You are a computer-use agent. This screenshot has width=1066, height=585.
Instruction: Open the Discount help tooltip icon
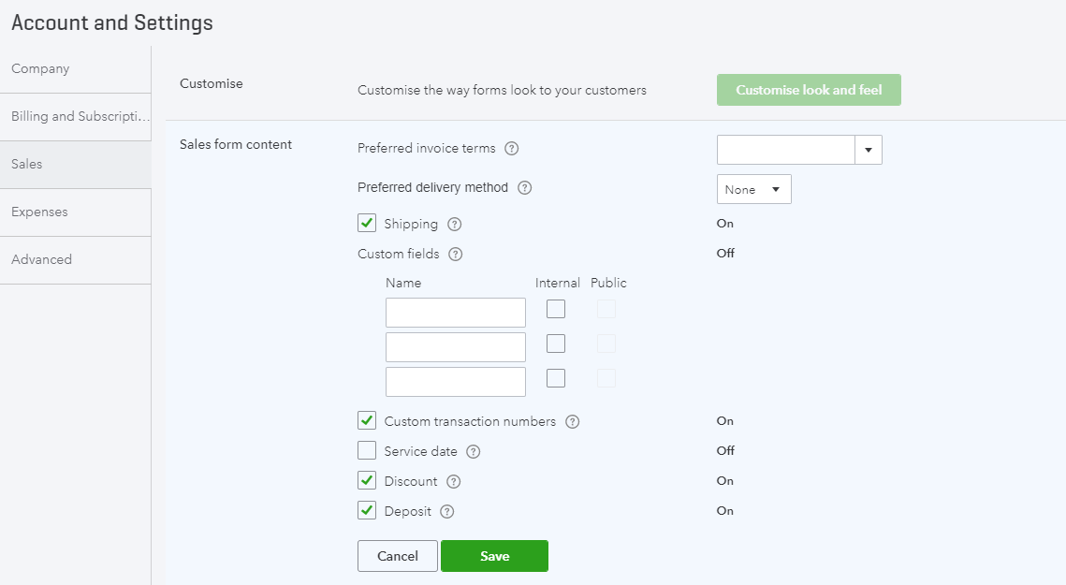pos(454,482)
